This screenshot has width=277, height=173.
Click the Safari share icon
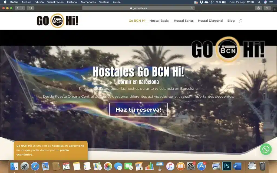click(x=259, y=8)
